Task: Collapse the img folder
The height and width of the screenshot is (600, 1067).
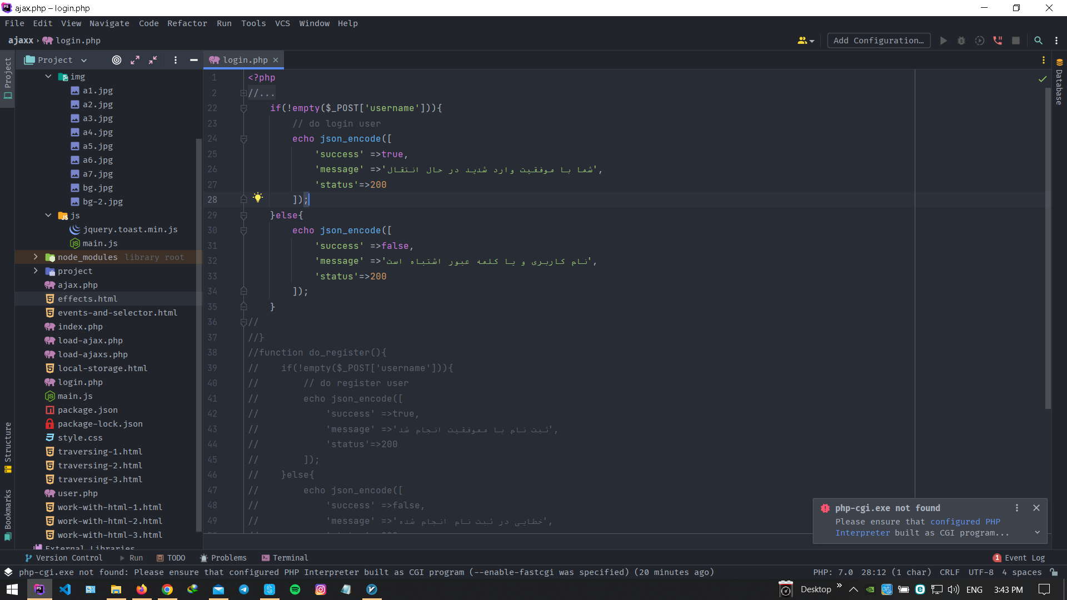Action: tap(48, 77)
